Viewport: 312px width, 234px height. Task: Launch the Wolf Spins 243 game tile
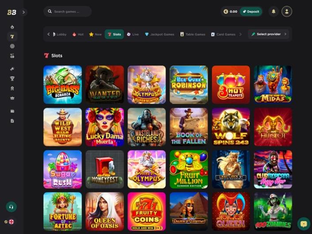231,127
